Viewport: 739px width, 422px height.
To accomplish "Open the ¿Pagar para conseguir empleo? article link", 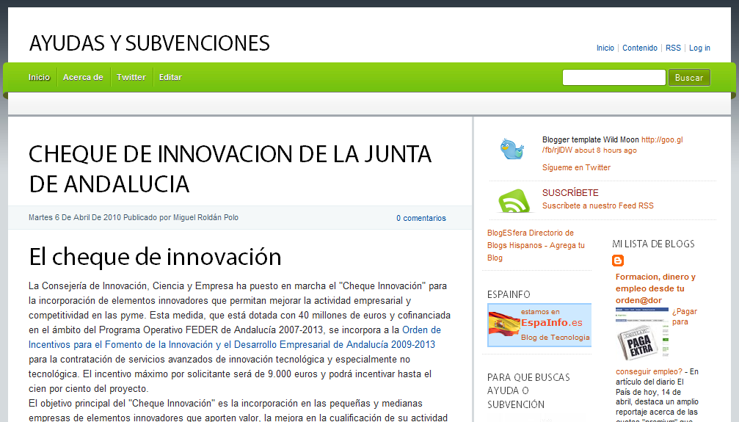I will (x=656, y=341).
